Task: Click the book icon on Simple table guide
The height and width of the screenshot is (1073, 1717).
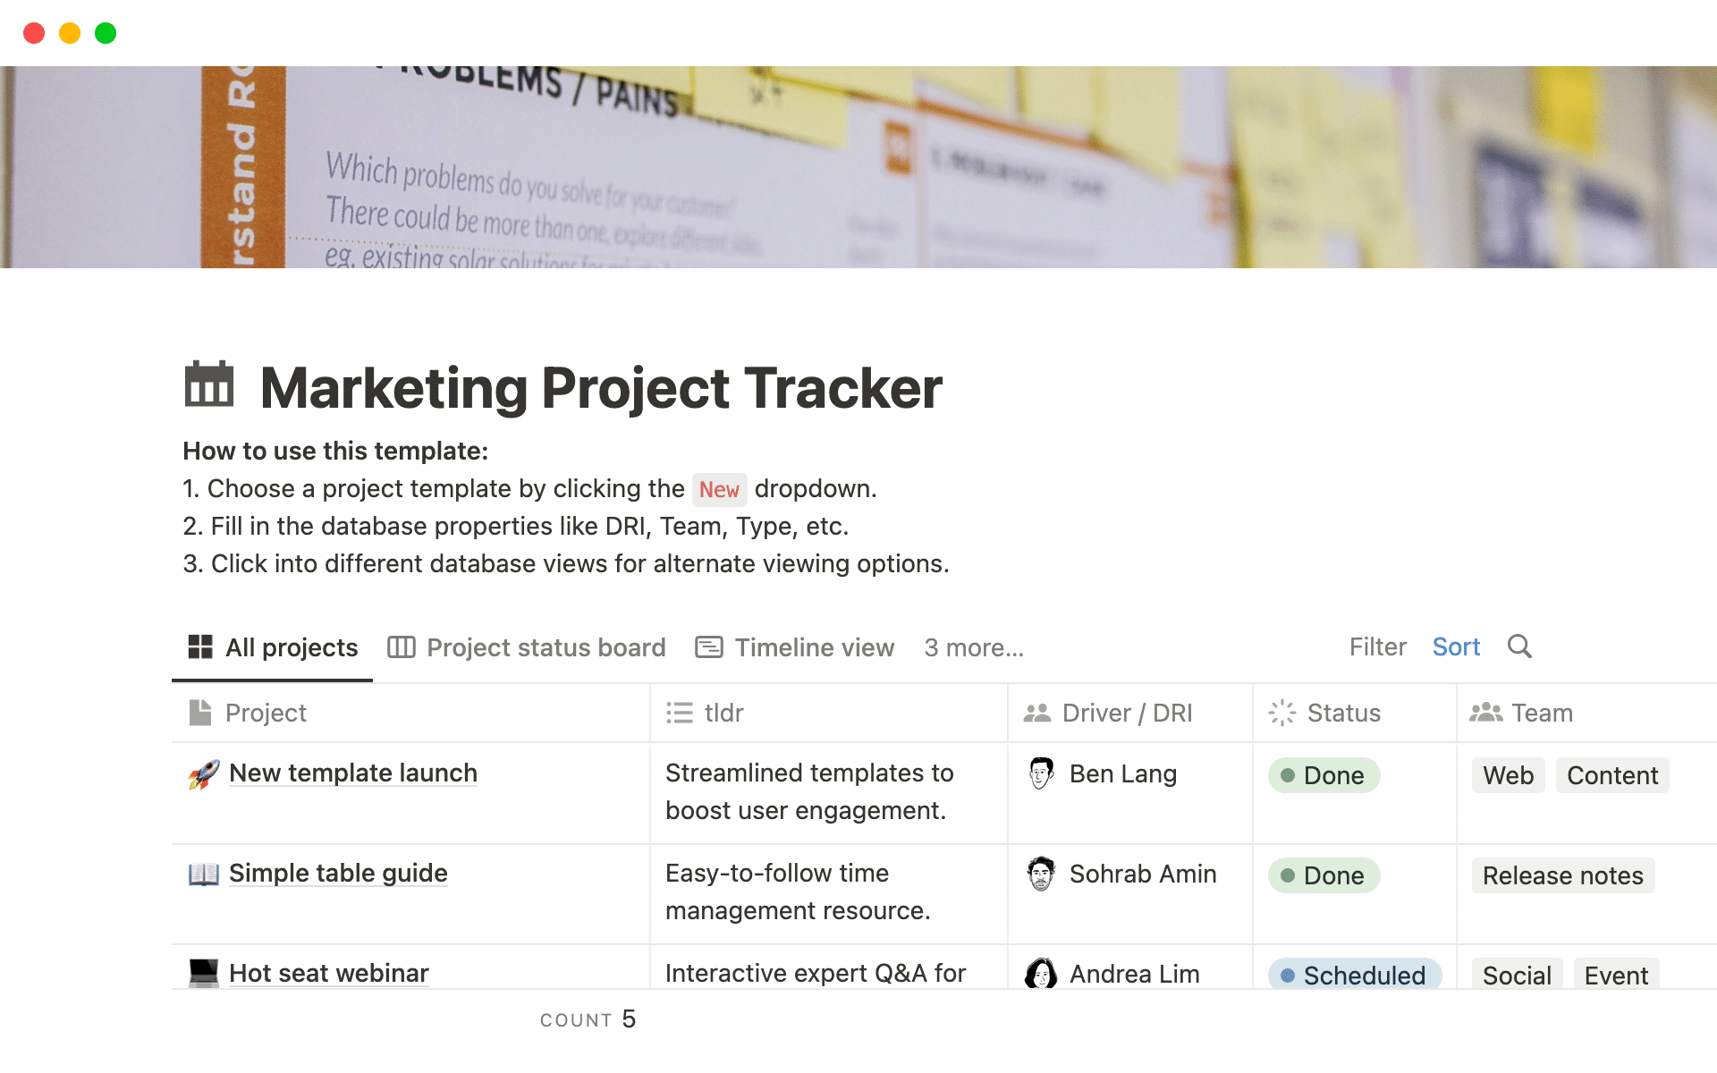Action: (203, 873)
